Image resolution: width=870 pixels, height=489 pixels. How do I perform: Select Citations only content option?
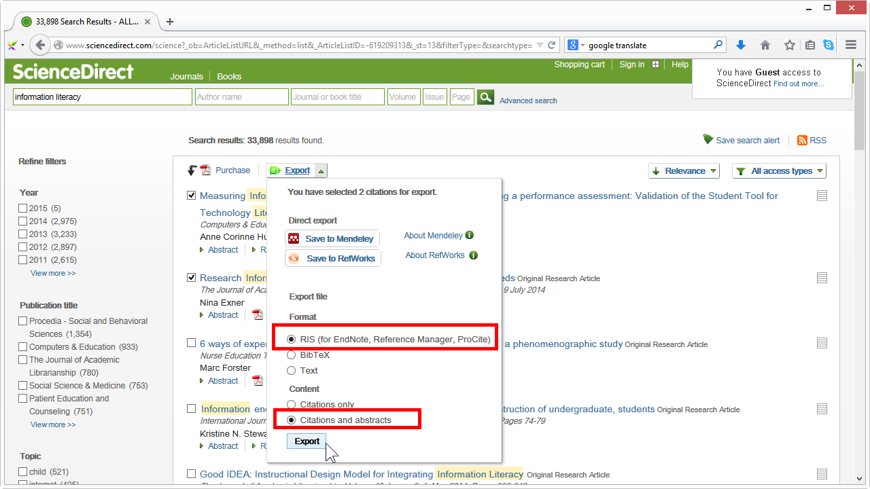point(292,404)
